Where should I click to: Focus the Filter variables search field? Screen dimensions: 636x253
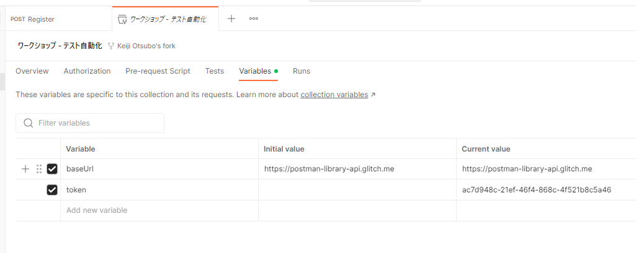(x=90, y=123)
